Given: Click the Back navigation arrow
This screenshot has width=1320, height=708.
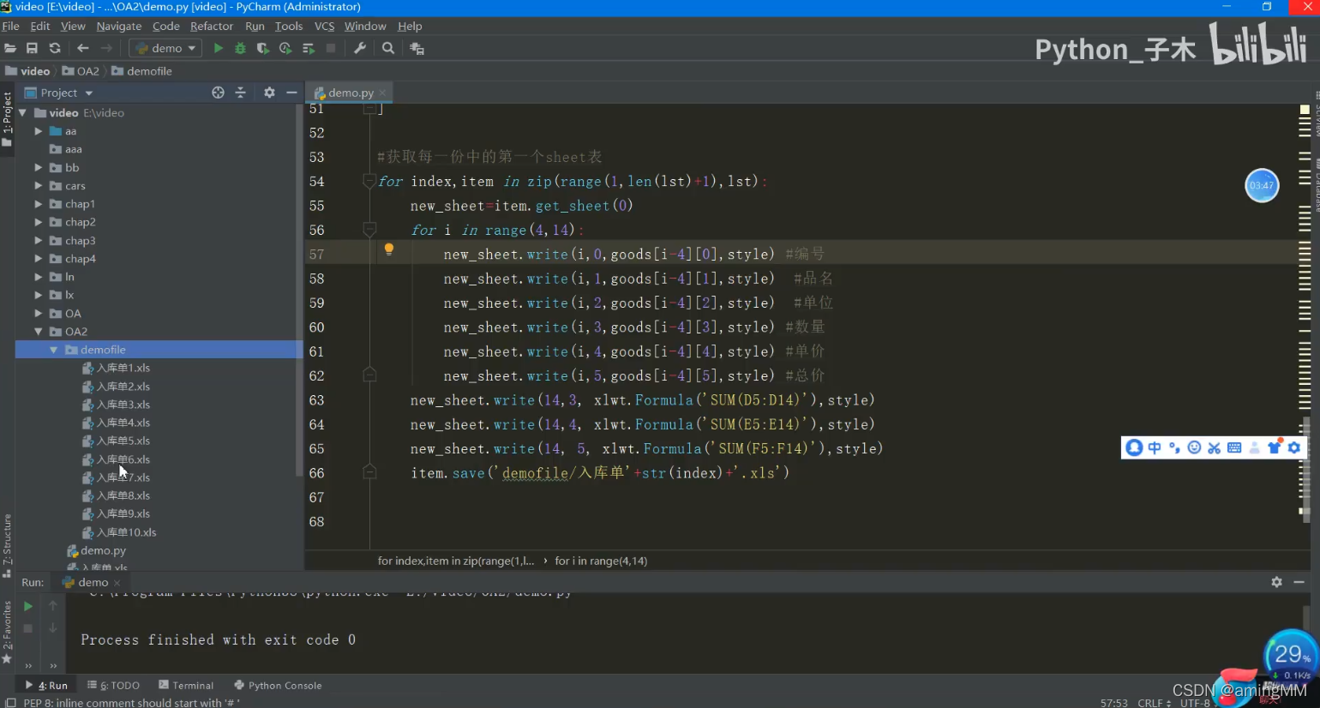Looking at the screenshot, I should pos(83,48).
